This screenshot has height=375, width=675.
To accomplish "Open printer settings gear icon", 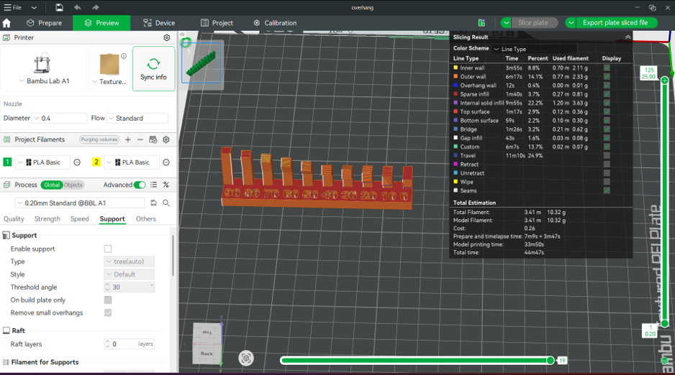I will click(167, 38).
